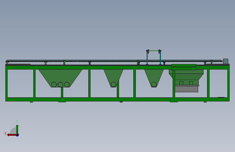Screen dimensions: 235x152
Task: Select the support leg beside the middle hopper
Action: coord(118,89)
